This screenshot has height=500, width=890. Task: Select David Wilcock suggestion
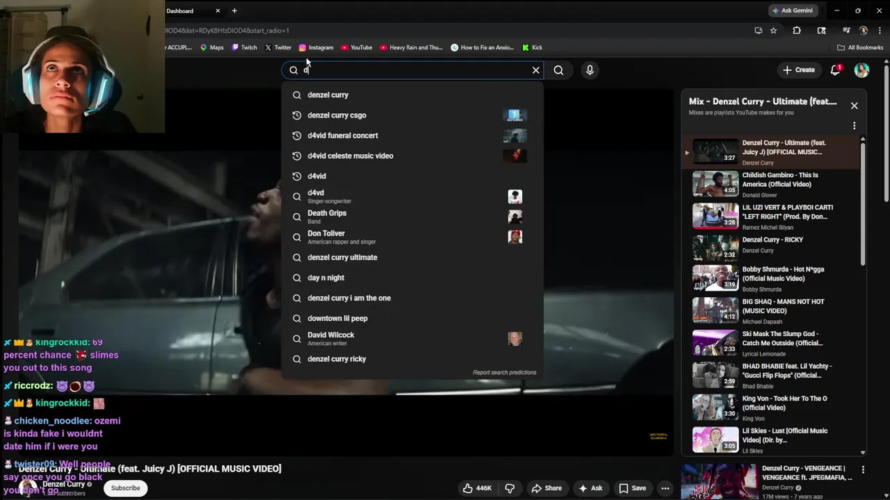pyautogui.click(x=412, y=338)
